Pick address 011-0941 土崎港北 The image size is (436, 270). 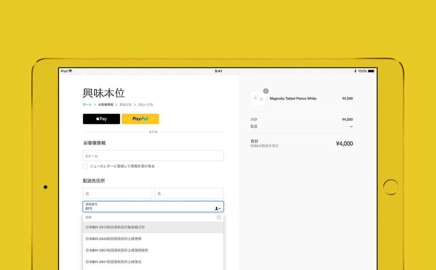click(x=153, y=262)
